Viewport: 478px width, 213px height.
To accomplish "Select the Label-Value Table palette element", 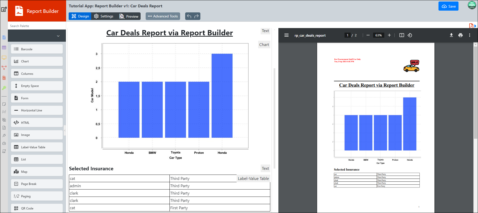I will click(37, 147).
